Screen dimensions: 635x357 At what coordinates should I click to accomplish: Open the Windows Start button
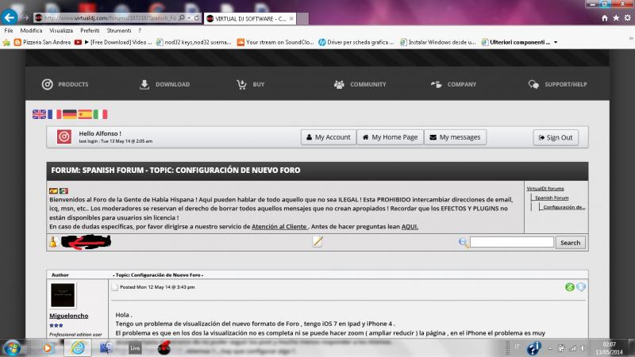click(12, 348)
